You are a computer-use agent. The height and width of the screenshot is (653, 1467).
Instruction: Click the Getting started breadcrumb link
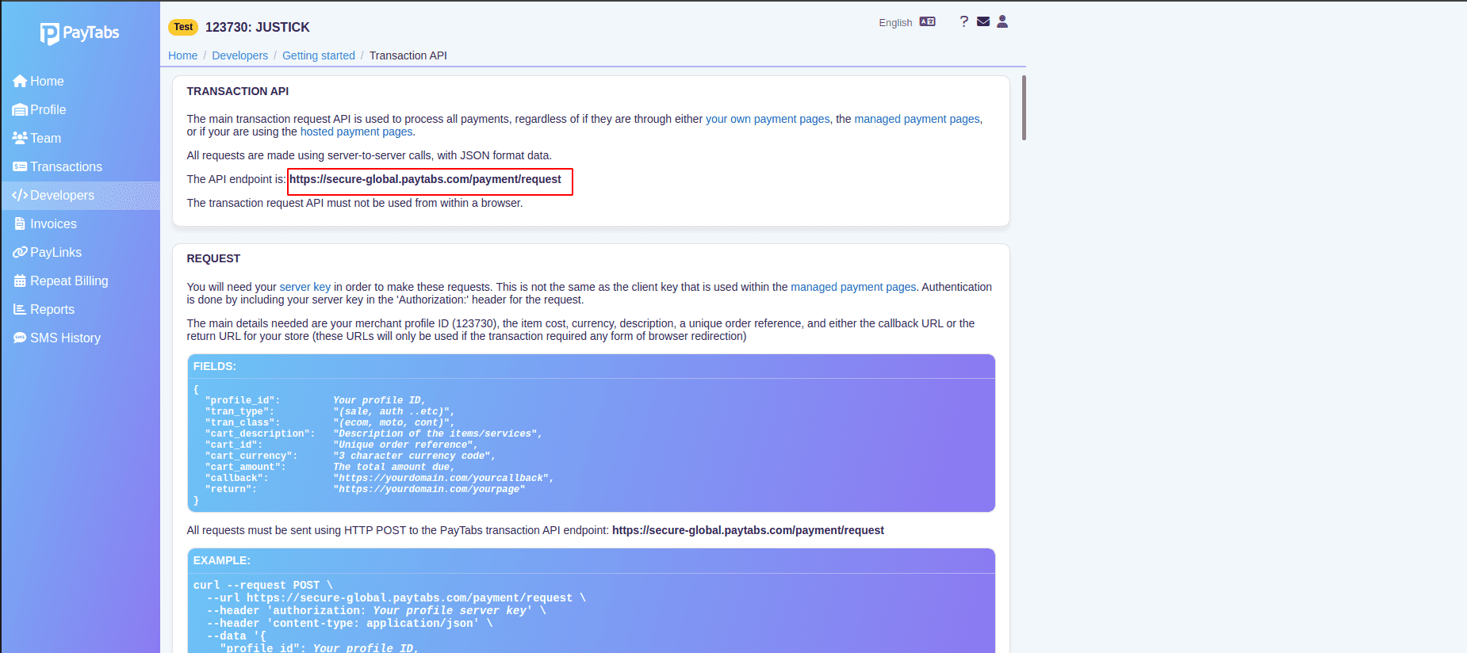click(319, 55)
